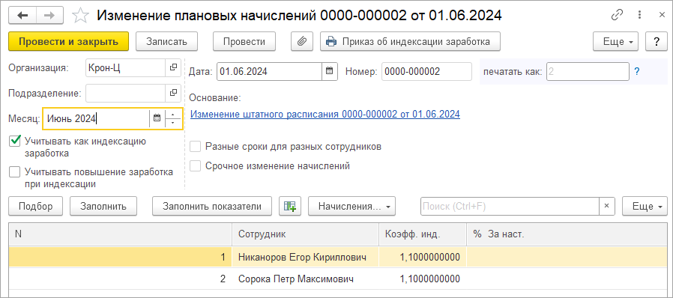Open Организация selection form icon
The height and width of the screenshot is (298, 673).
coord(172,67)
